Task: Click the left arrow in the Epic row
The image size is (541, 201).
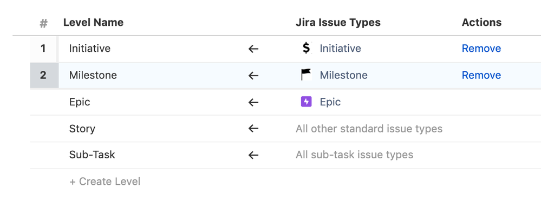Action: (x=253, y=102)
